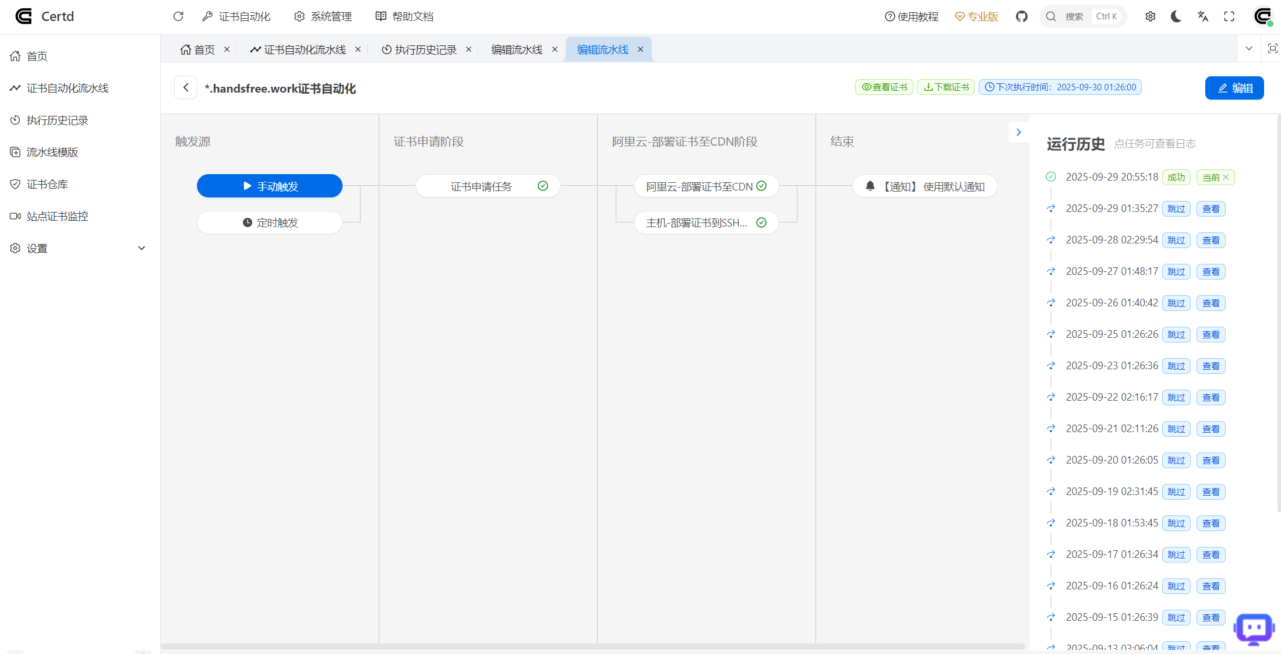
Task: Enter fullscreen mode via expand icon
Action: [1229, 16]
